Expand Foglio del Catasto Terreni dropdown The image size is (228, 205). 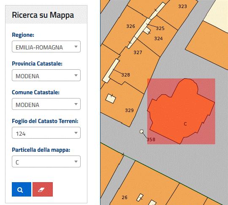(46, 133)
